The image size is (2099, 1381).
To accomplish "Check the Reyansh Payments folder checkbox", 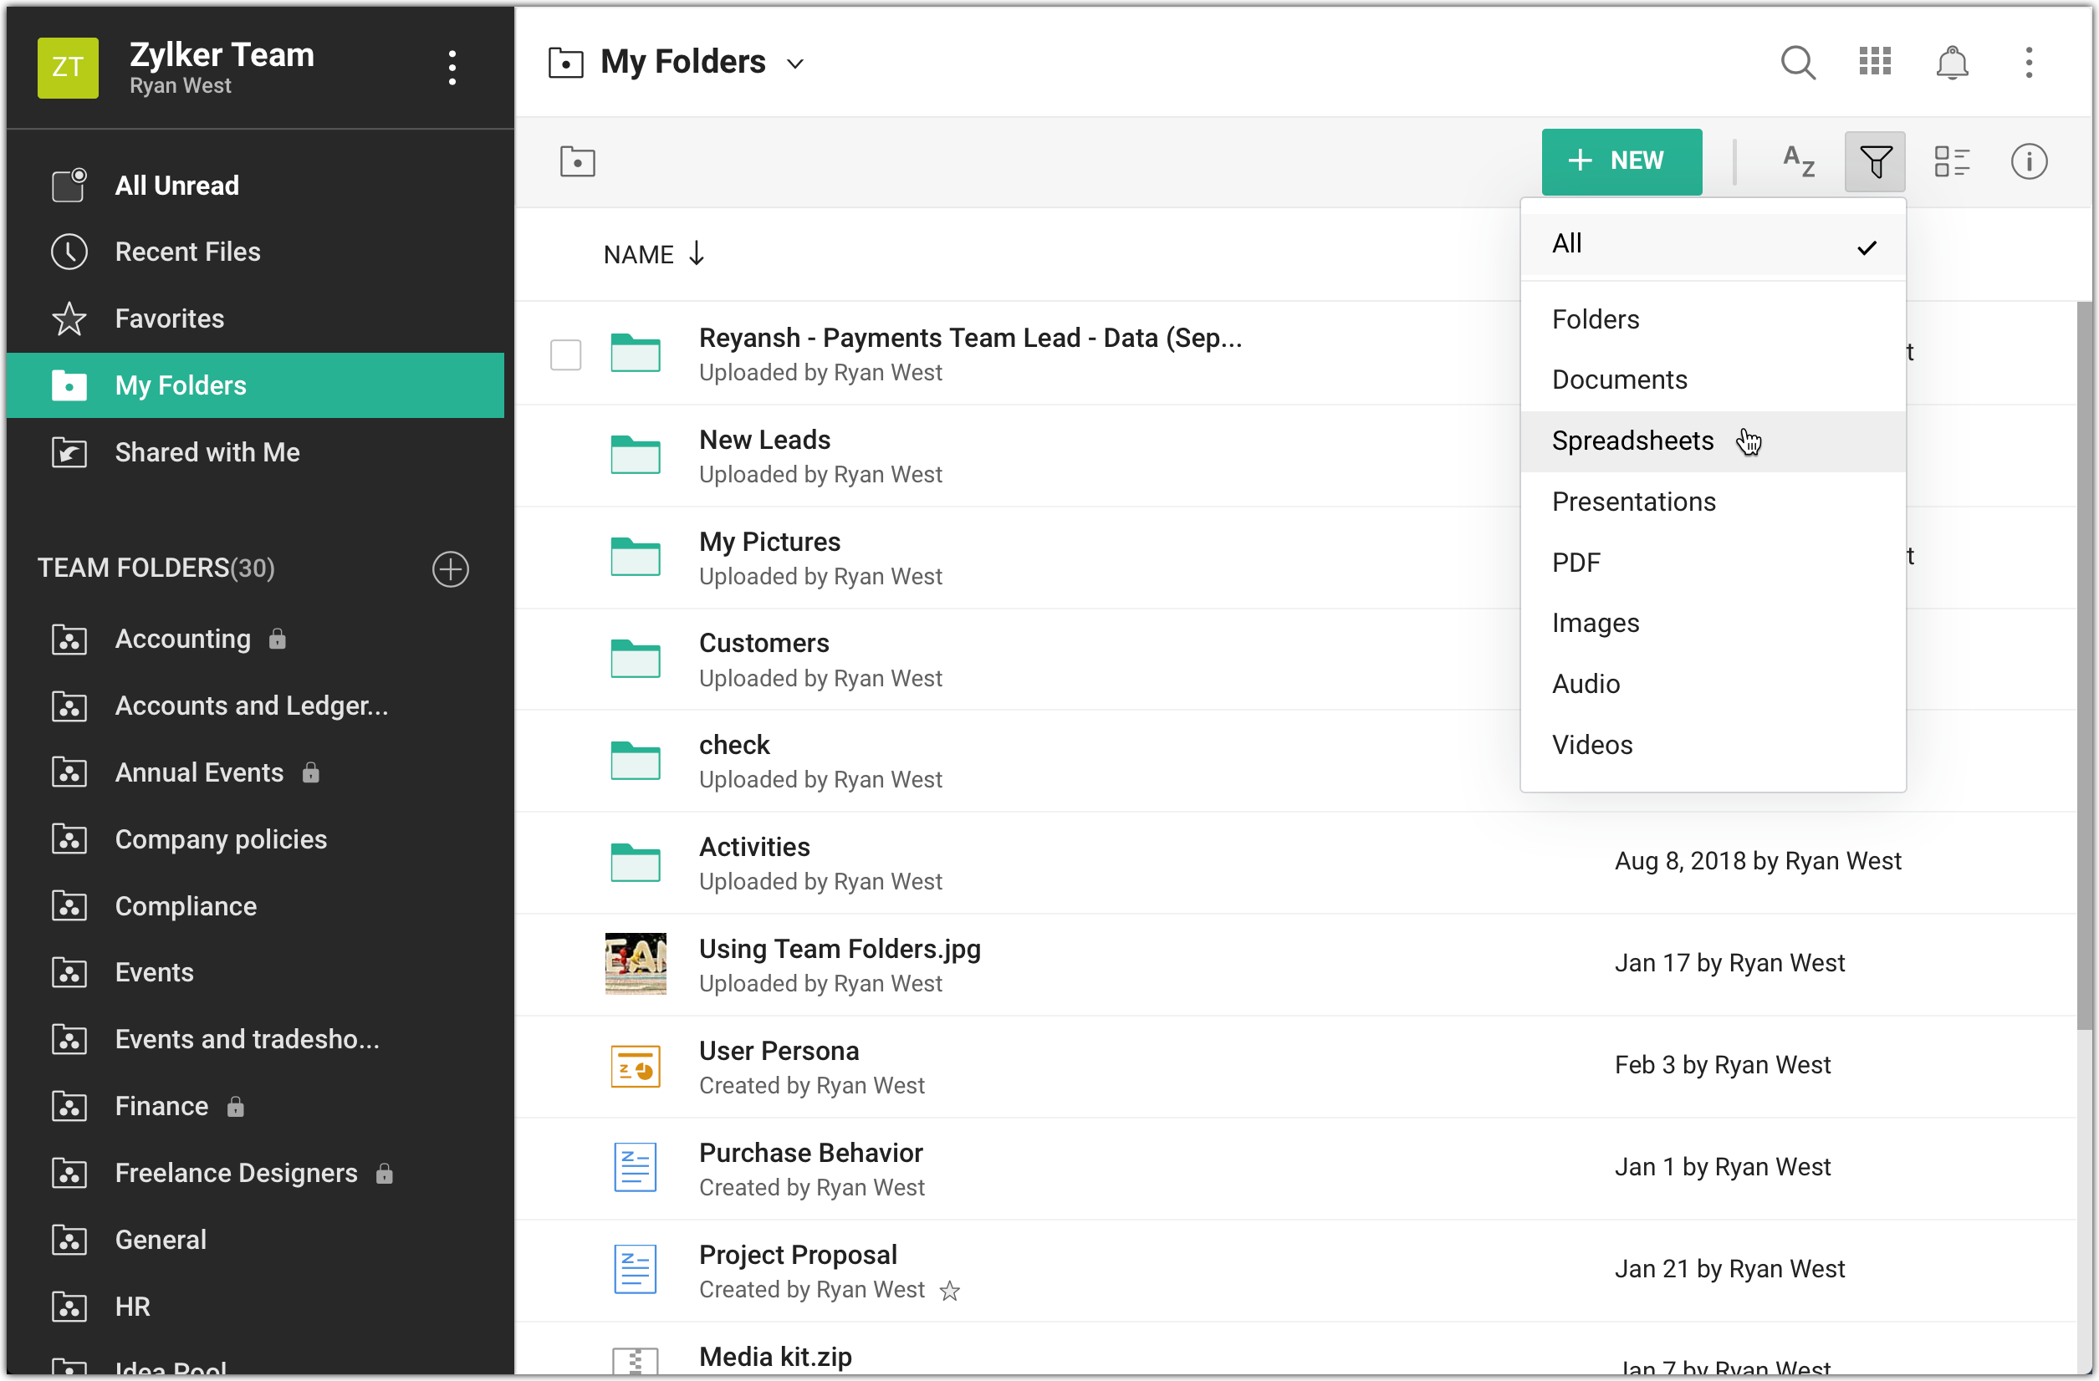I will pyautogui.click(x=565, y=354).
